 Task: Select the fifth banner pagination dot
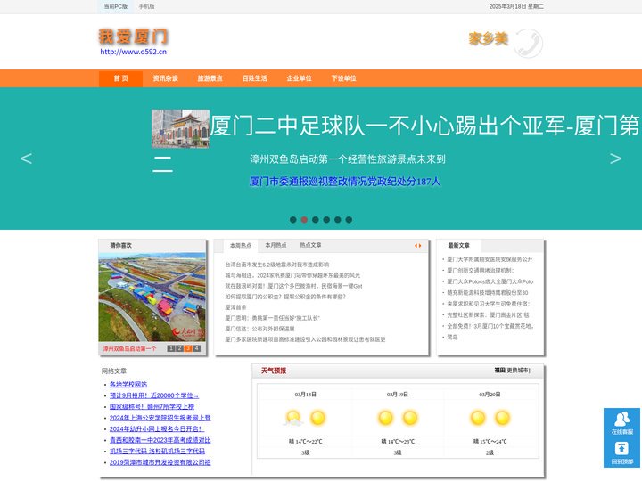337,220
